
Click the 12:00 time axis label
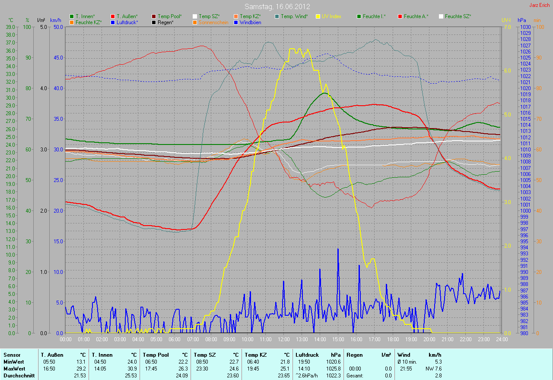click(x=283, y=339)
